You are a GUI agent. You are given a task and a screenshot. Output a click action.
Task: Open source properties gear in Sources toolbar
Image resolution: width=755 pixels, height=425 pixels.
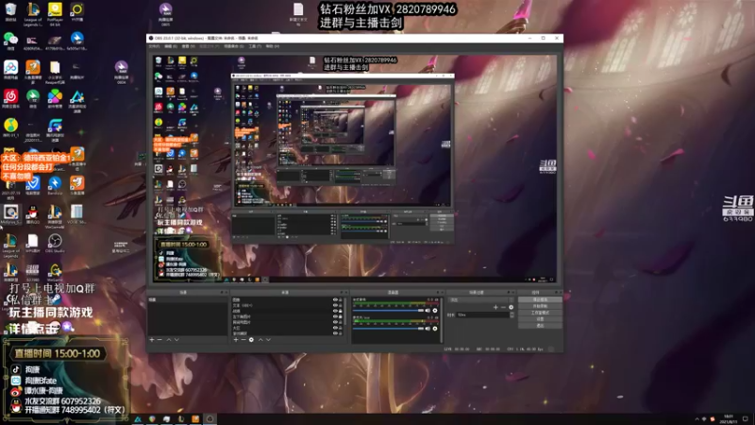(x=251, y=340)
